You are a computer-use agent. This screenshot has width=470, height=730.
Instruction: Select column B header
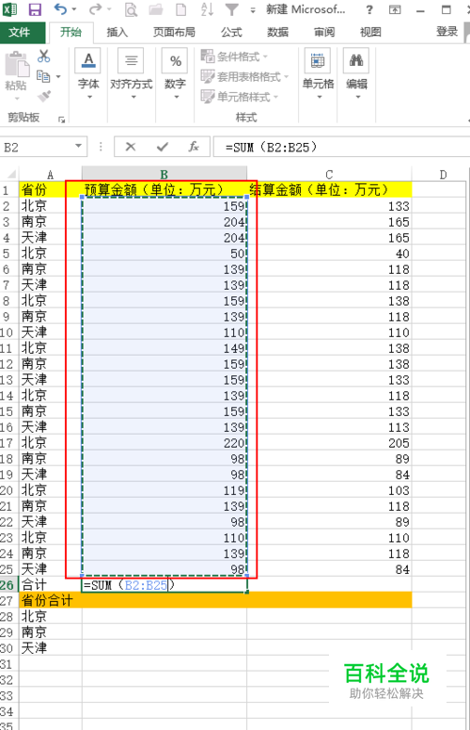164,175
